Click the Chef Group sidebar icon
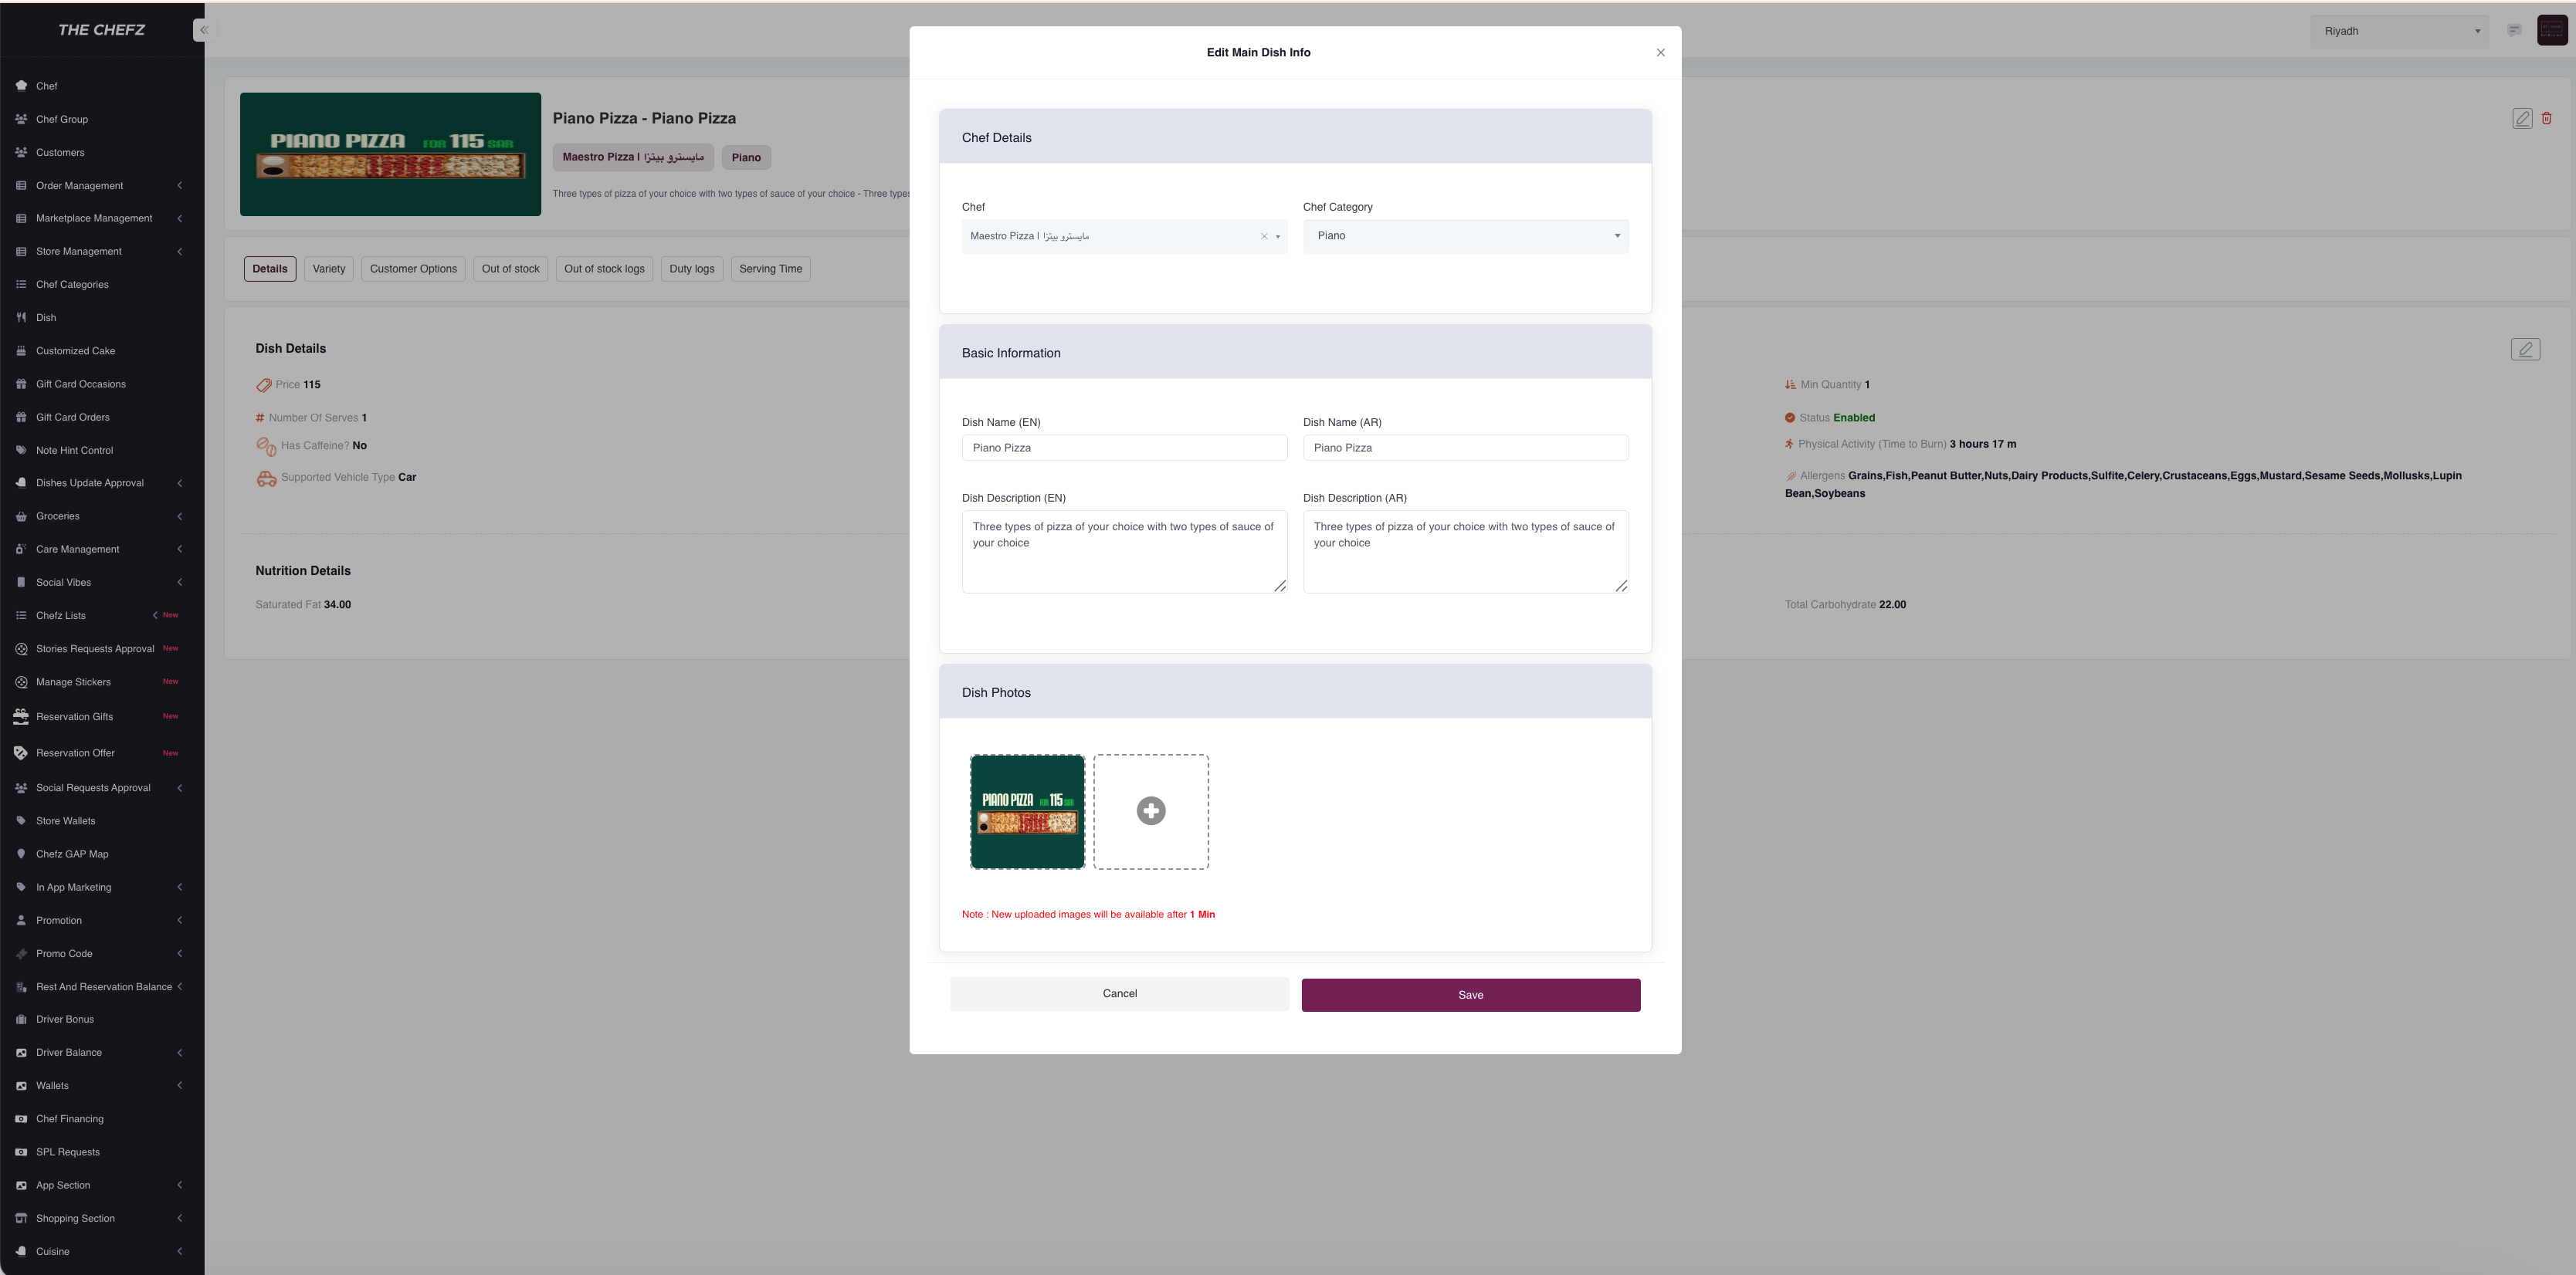Image resolution: width=2576 pixels, height=1275 pixels. (x=21, y=119)
